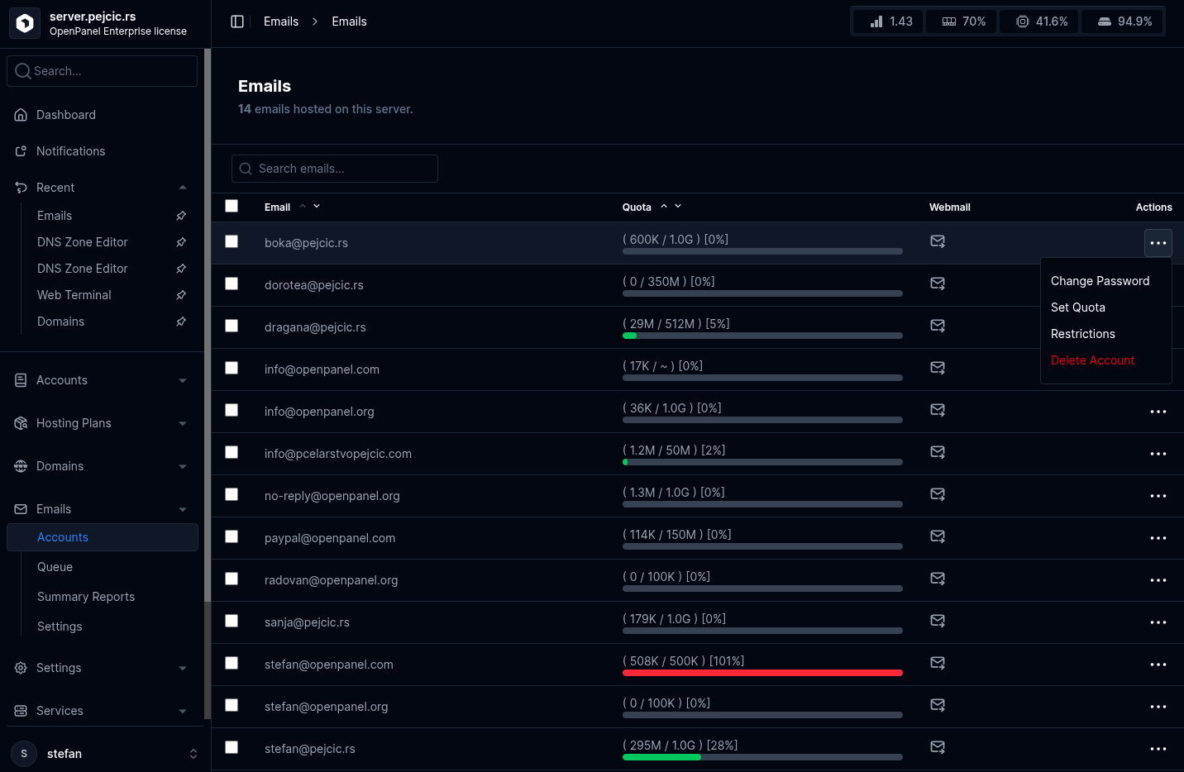1184x772 pixels.
Task: Open actions menu for info@openpanel.org
Action: point(1158,412)
